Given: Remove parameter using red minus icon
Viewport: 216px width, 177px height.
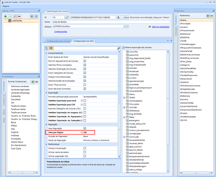Looking at the screenshot, I should [x=212, y=16].
